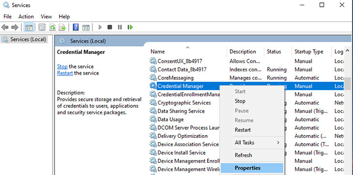Select Properties in the context menu

[252, 168]
